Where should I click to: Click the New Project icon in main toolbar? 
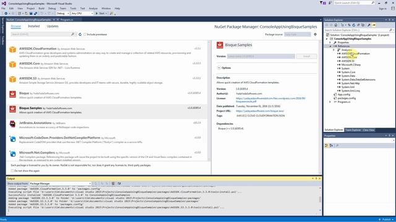click(x=19, y=14)
